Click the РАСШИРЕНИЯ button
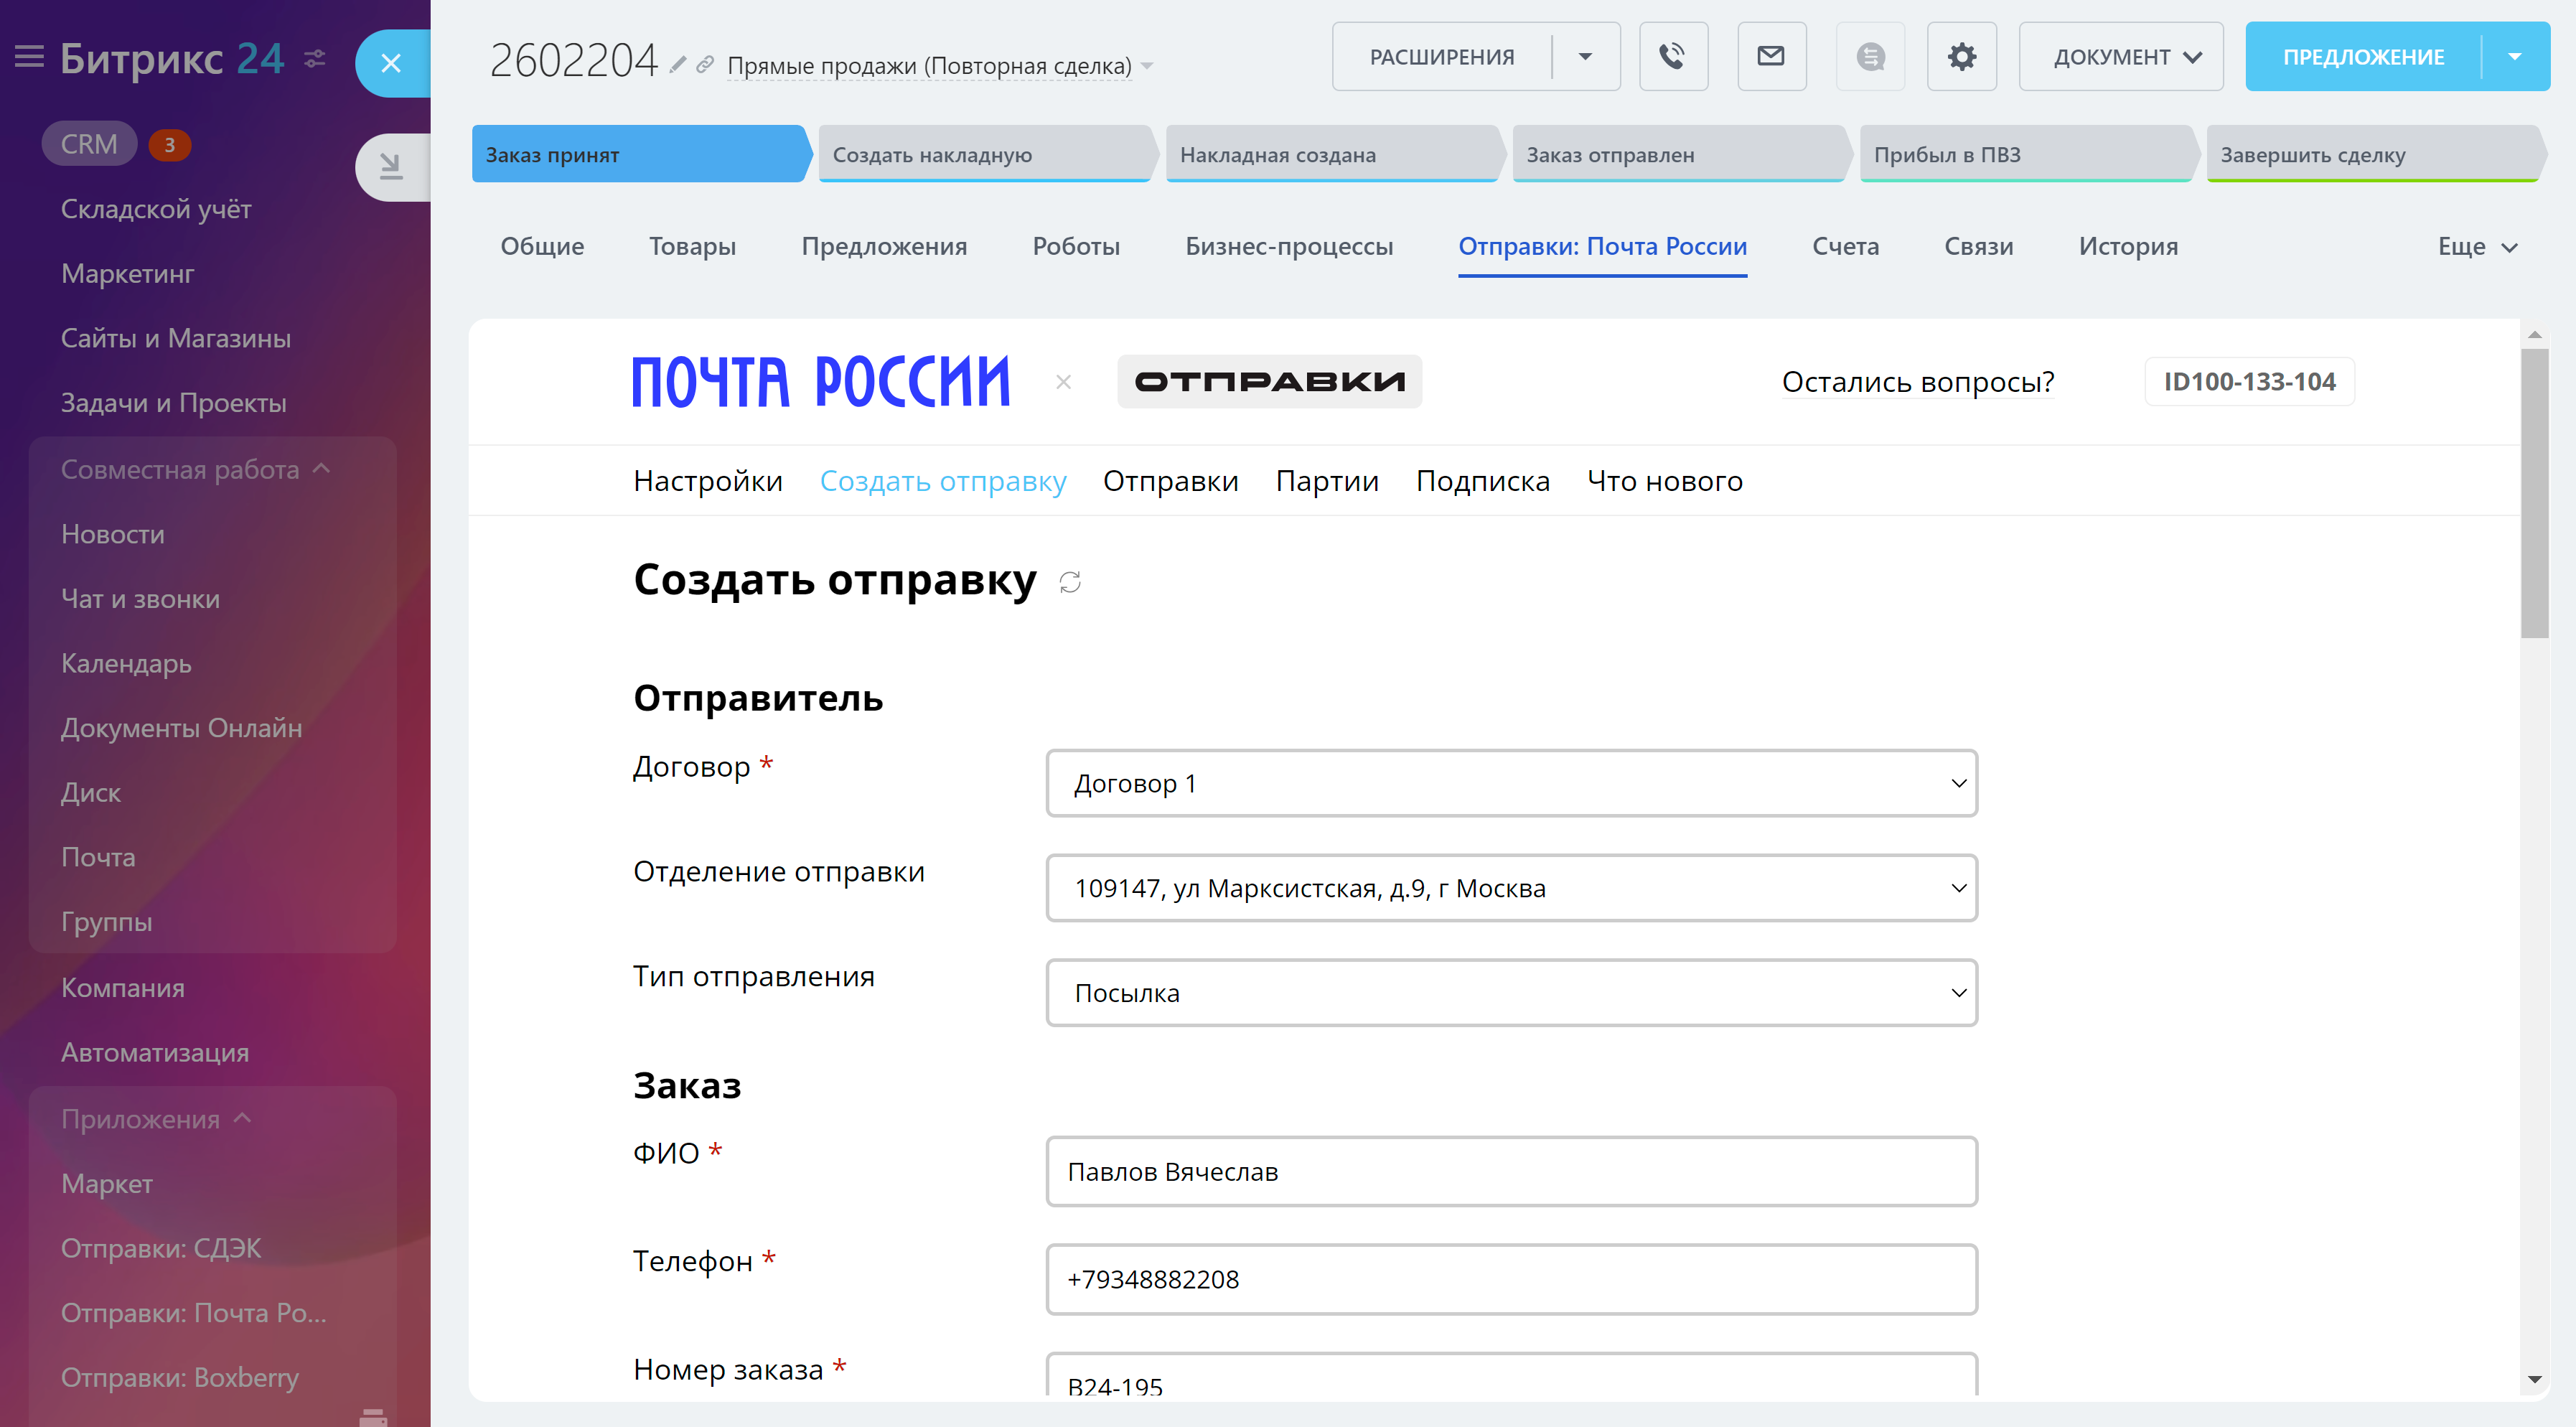2576x1427 pixels. [1441, 57]
